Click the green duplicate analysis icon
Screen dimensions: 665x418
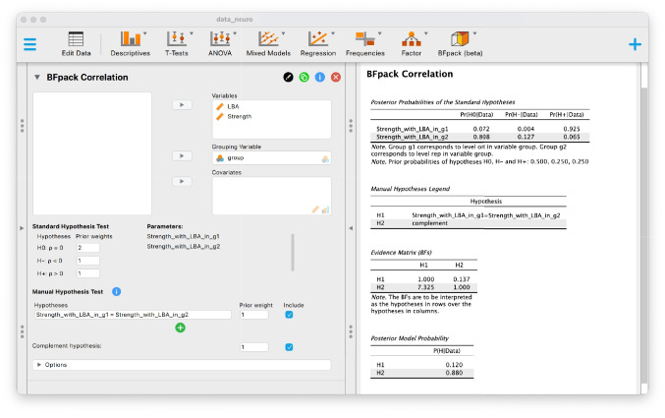[x=305, y=77]
